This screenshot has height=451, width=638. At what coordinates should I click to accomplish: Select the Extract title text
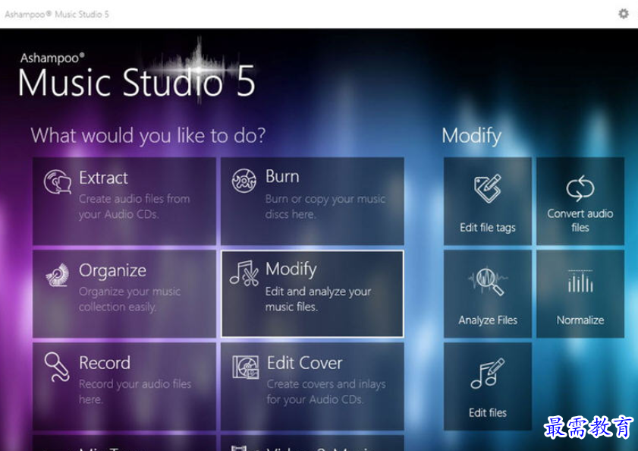pyautogui.click(x=103, y=178)
